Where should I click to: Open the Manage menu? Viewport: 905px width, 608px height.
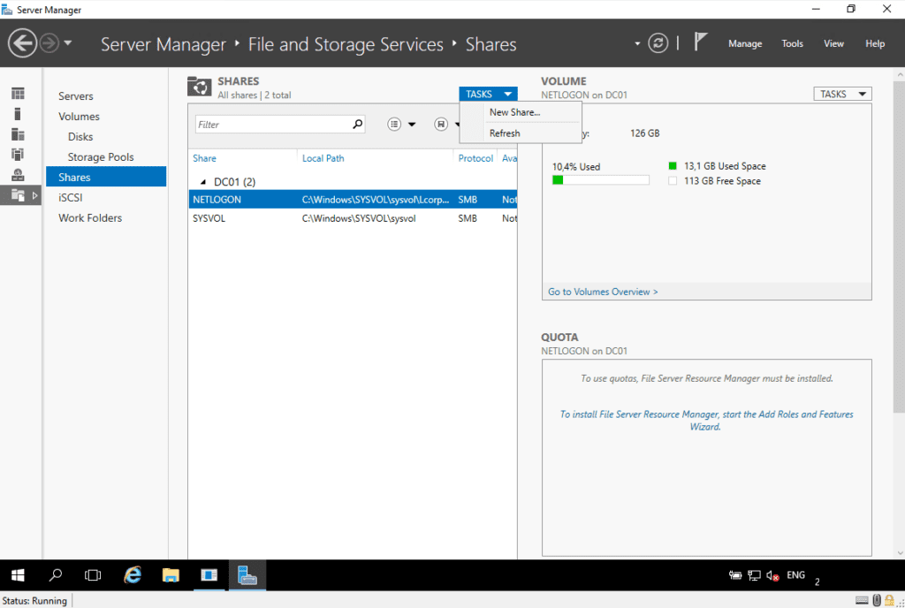tap(744, 43)
